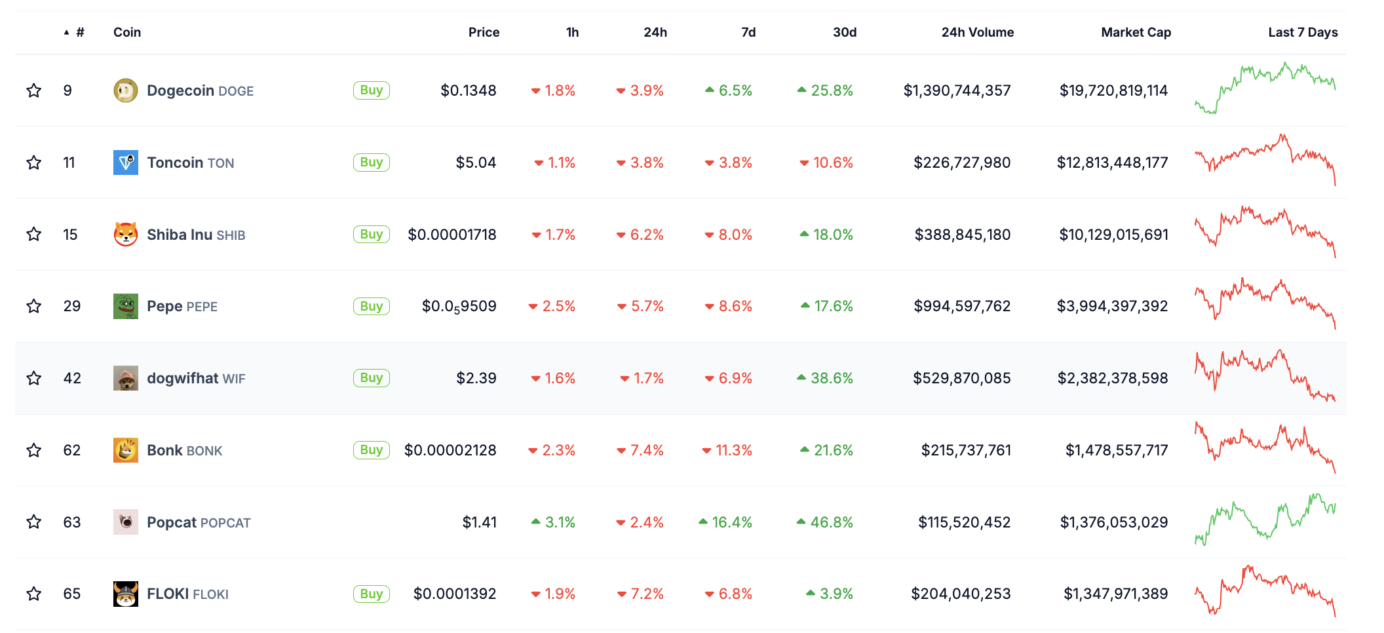Image resolution: width=1384 pixels, height=633 pixels.
Task: Sort by the Coin column header
Action: pyautogui.click(x=127, y=32)
